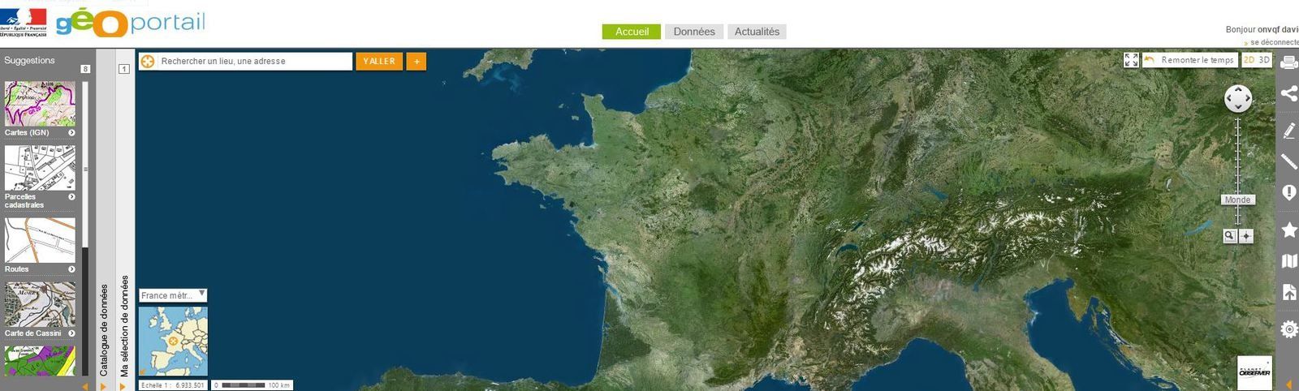Image resolution: width=1299 pixels, height=391 pixels.
Task: Click the ALLER search button
Action: tap(379, 61)
